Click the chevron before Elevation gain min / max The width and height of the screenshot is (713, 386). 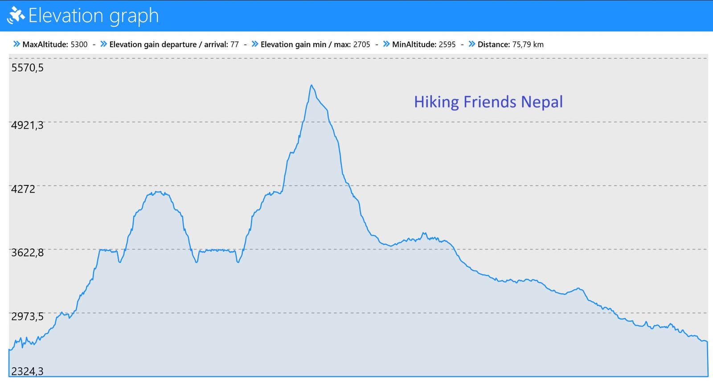tap(255, 44)
